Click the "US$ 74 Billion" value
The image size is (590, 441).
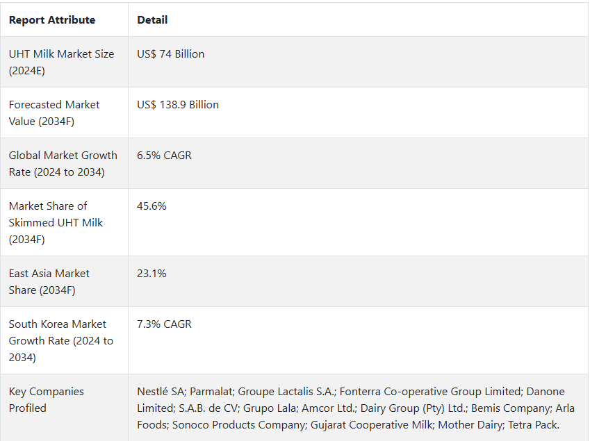pyautogui.click(x=171, y=53)
